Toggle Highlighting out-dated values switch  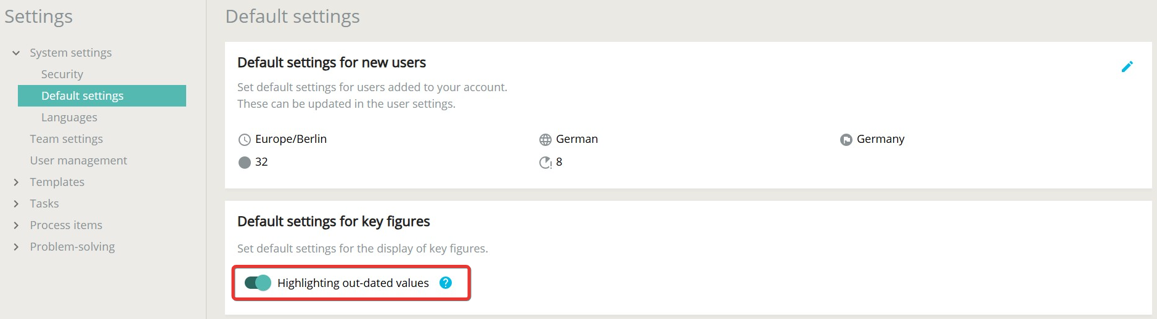click(258, 283)
